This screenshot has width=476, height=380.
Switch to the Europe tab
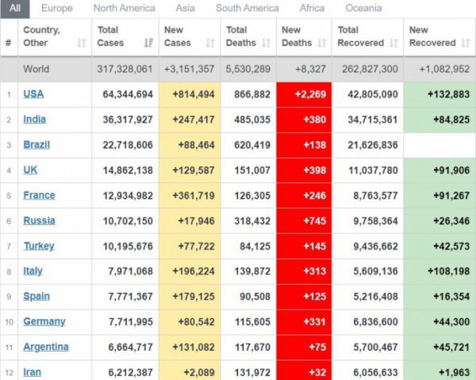tap(56, 9)
